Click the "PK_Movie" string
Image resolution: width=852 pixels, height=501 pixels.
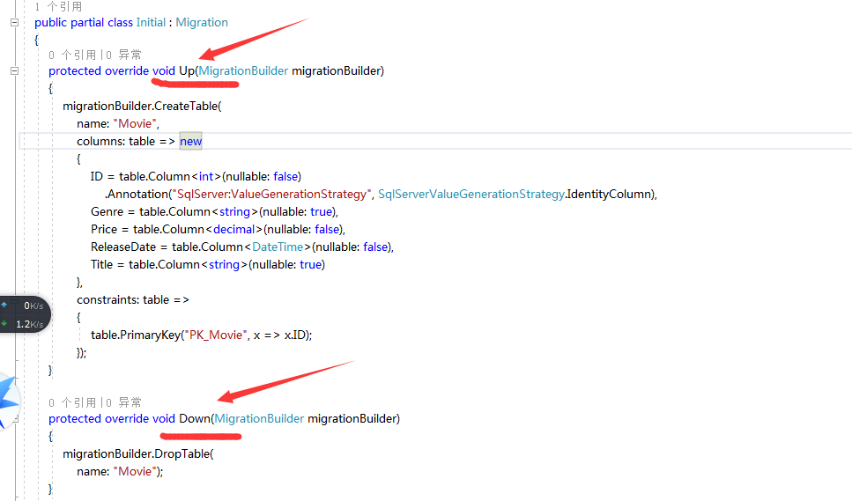point(217,335)
